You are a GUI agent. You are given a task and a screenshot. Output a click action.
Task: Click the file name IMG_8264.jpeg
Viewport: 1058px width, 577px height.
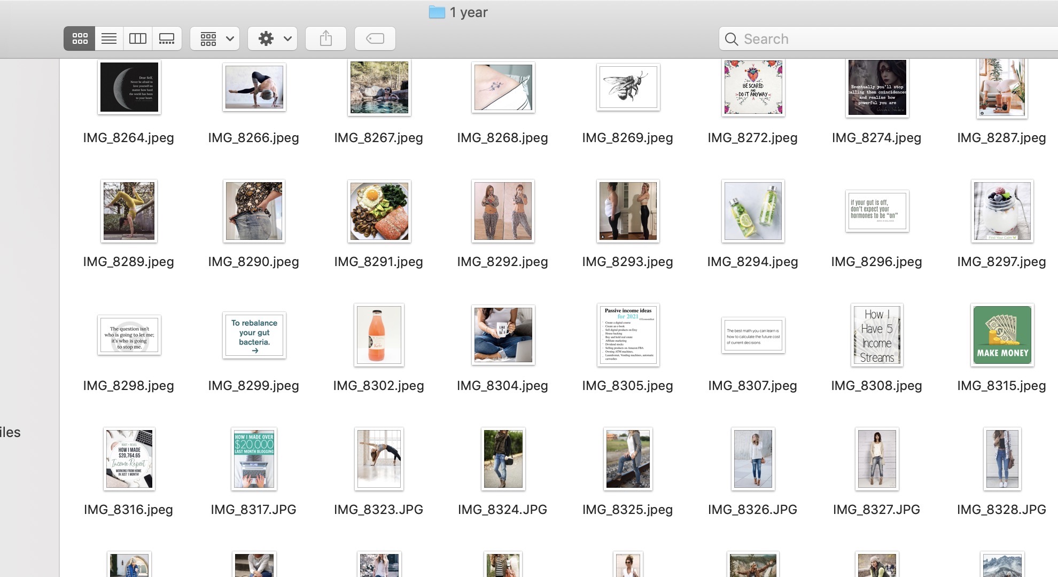click(128, 138)
